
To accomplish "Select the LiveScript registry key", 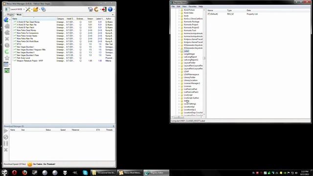I will 188,95.
